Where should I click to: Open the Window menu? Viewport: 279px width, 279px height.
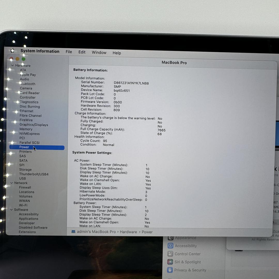point(99,52)
